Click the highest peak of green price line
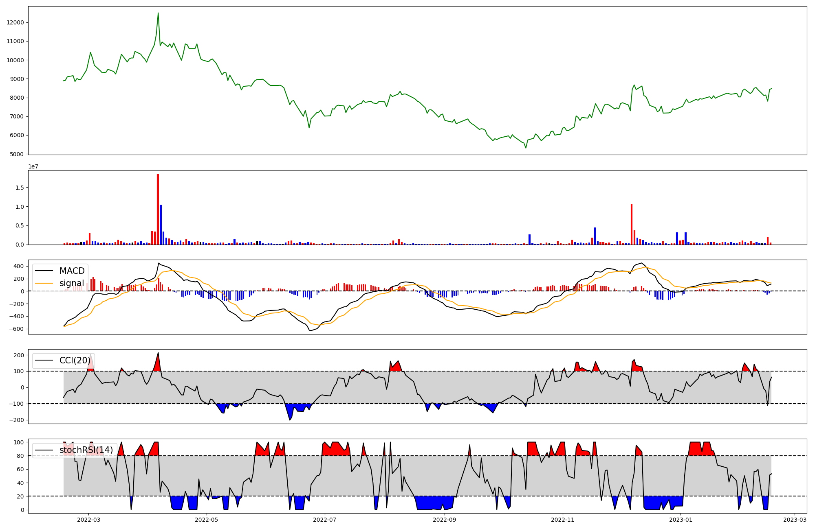 [x=158, y=13]
